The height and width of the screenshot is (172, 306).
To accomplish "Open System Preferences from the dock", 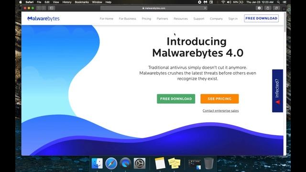I will pyautogui.click(x=140, y=163).
